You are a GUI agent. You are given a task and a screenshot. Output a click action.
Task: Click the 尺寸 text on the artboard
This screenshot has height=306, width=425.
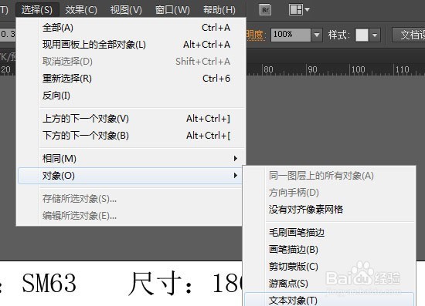(154, 284)
